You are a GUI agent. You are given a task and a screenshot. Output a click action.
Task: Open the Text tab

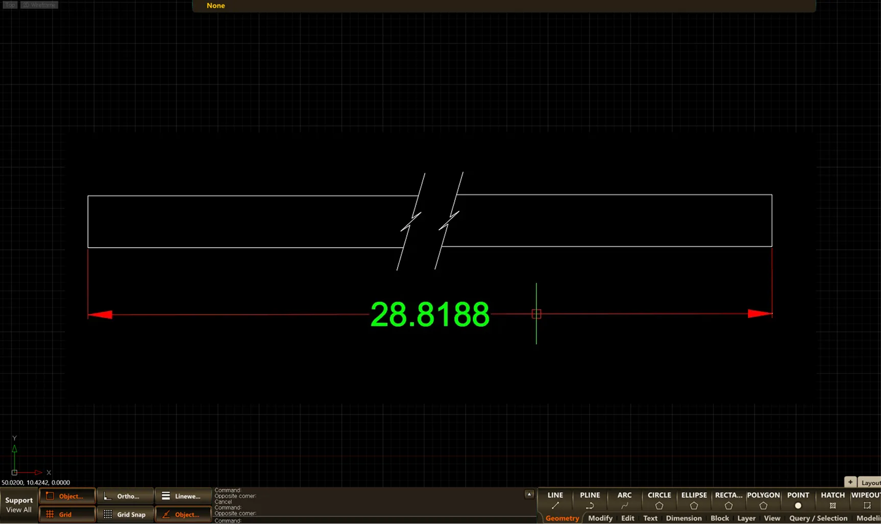pos(650,518)
